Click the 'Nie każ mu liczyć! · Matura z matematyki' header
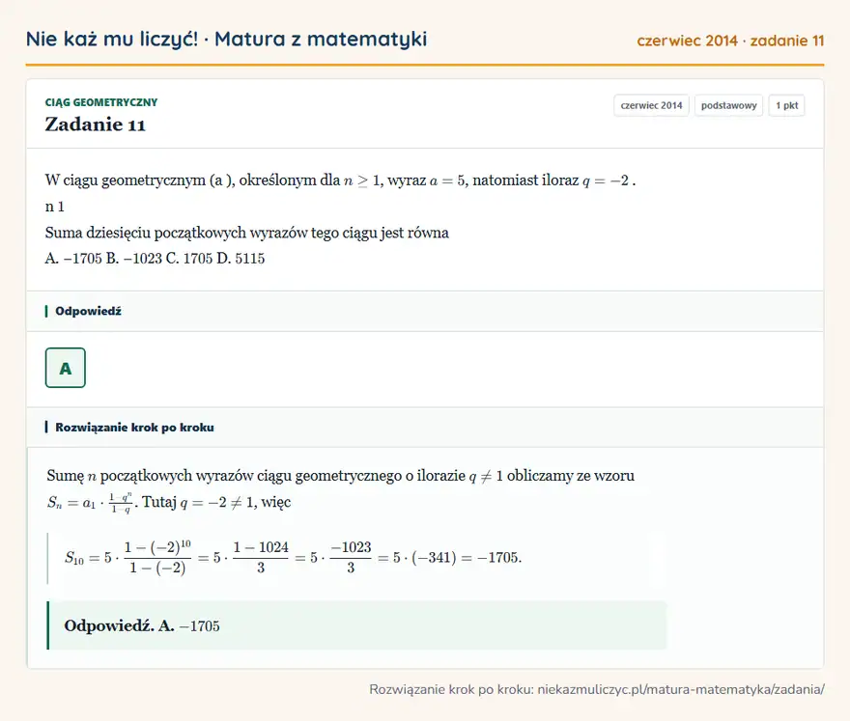This screenshot has height=721, width=850. 226,39
